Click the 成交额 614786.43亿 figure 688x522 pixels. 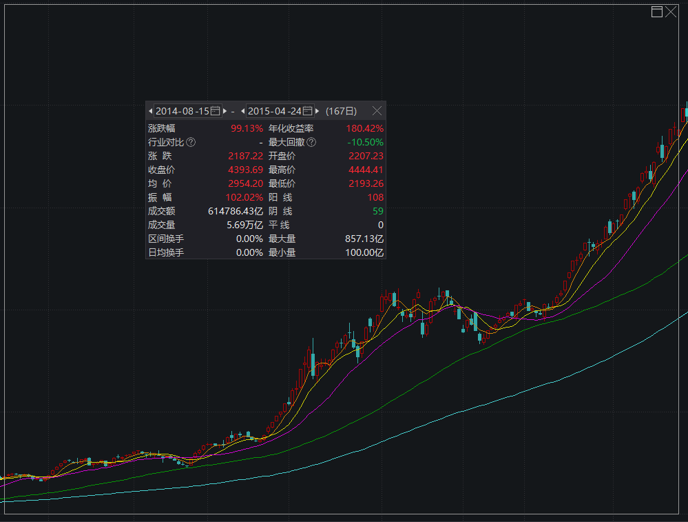click(x=236, y=211)
